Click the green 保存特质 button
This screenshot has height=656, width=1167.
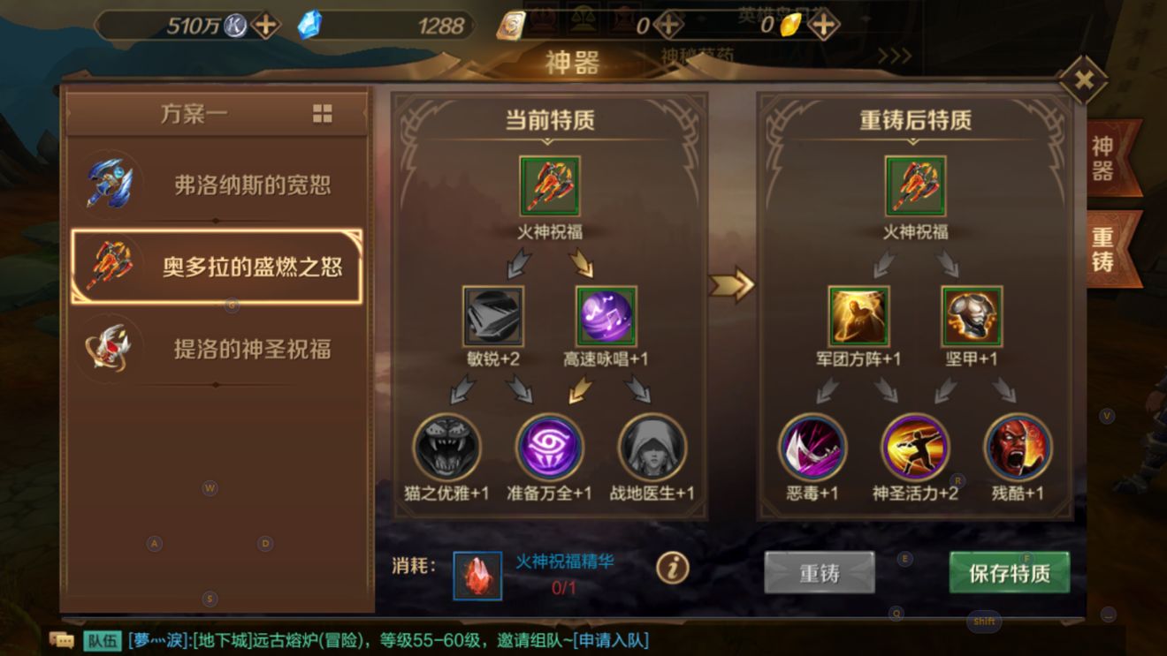click(1010, 573)
